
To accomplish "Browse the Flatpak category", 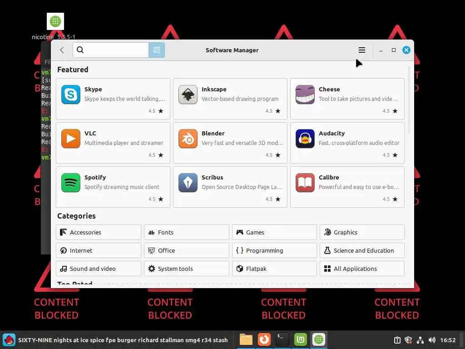I will tap(274, 268).
